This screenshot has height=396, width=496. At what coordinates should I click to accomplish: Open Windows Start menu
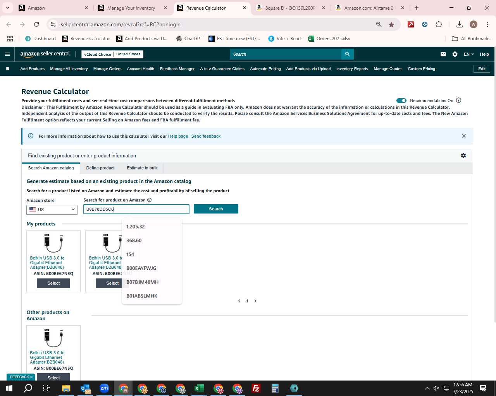coord(9,388)
